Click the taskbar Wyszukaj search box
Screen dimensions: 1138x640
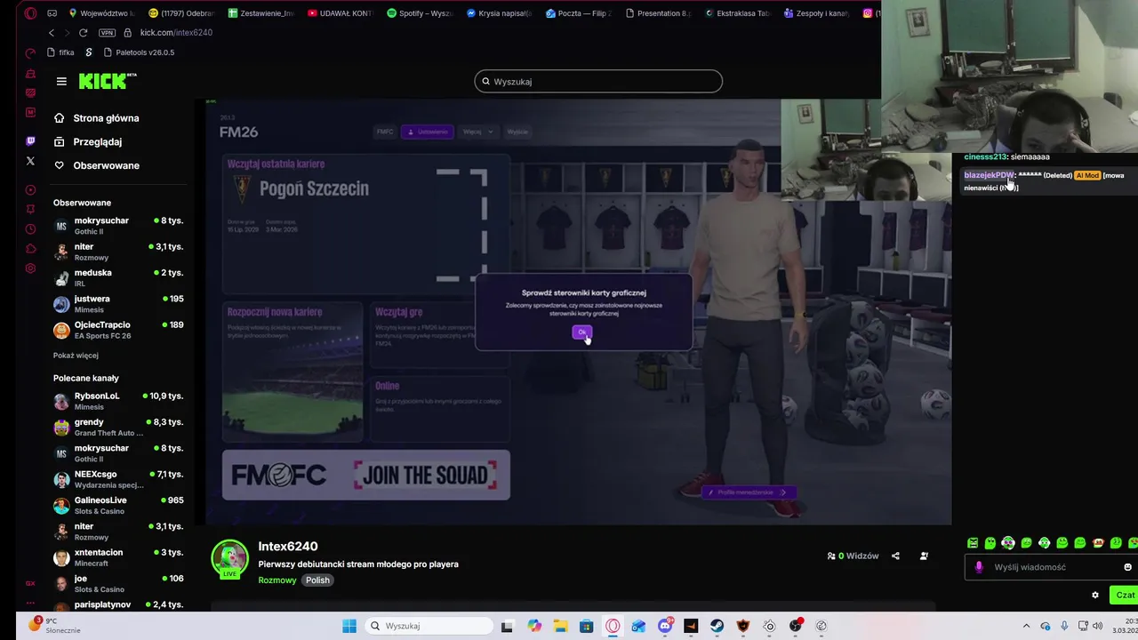[x=429, y=626]
